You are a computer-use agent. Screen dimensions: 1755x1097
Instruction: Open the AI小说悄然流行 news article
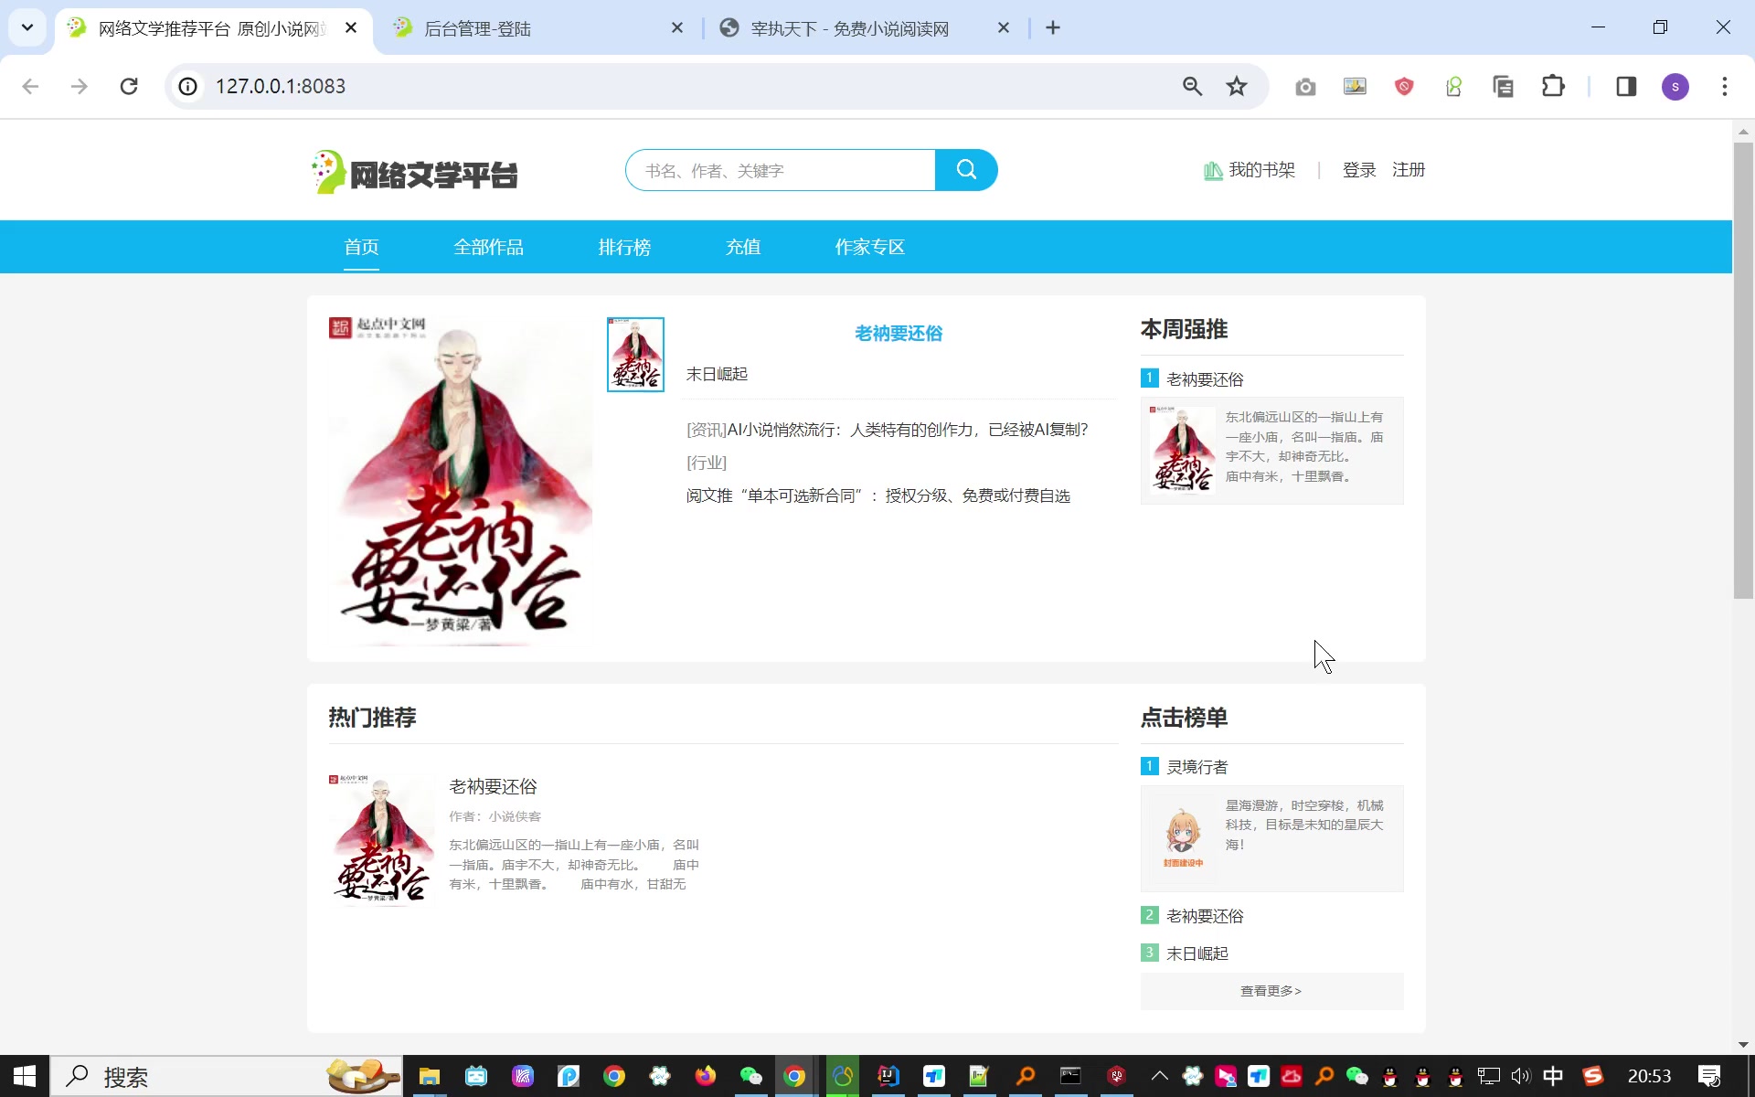pos(907,430)
